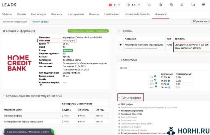Screen dimensions: 210x135
Task: Expand tariff row with plus icon
Action: coord(121,45)
